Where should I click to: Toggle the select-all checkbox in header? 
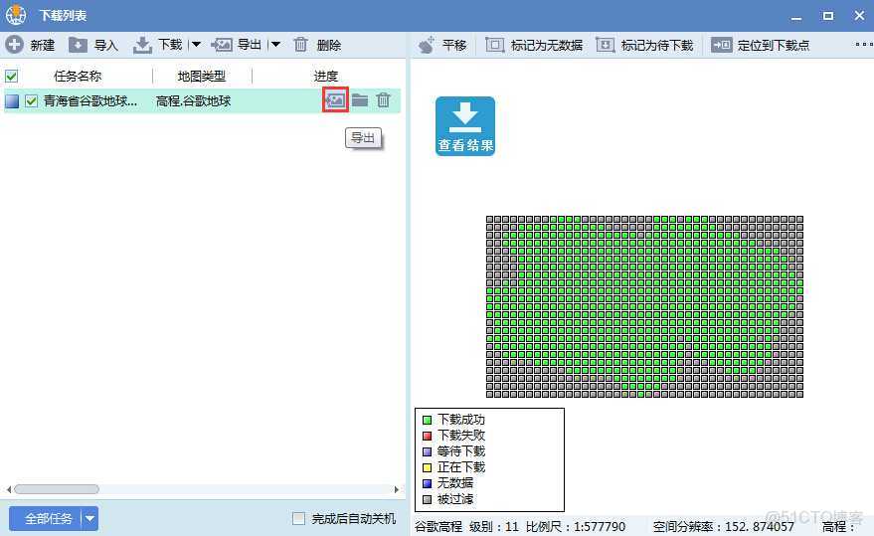pyautogui.click(x=11, y=76)
